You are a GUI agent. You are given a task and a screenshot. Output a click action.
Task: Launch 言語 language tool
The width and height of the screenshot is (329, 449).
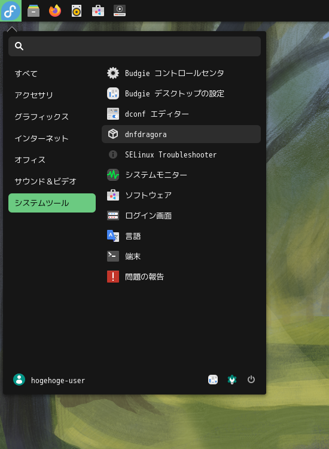coord(181,236)
